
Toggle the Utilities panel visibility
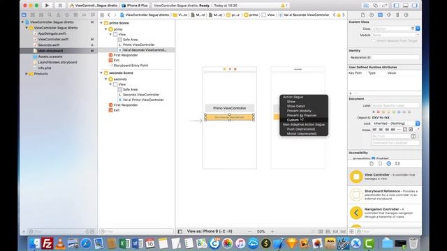(x=414, y=6)
